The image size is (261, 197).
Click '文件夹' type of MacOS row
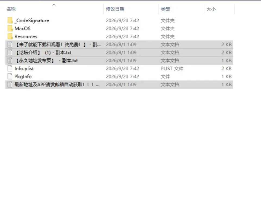167,29
